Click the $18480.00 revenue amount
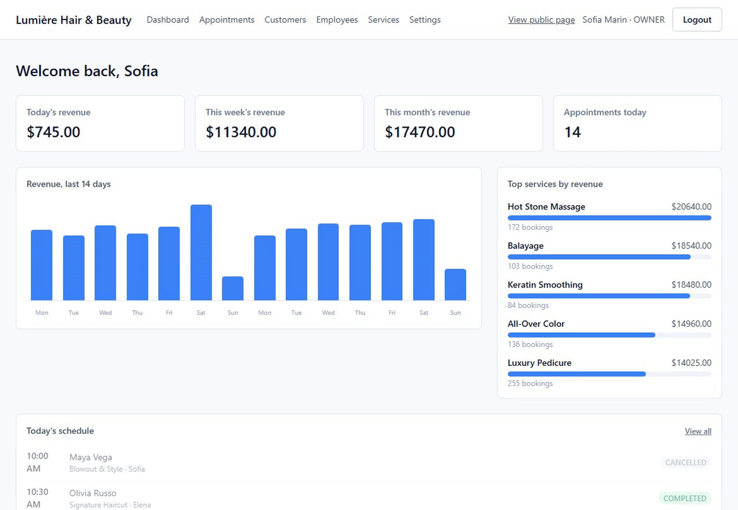 (x=691, y=285)
